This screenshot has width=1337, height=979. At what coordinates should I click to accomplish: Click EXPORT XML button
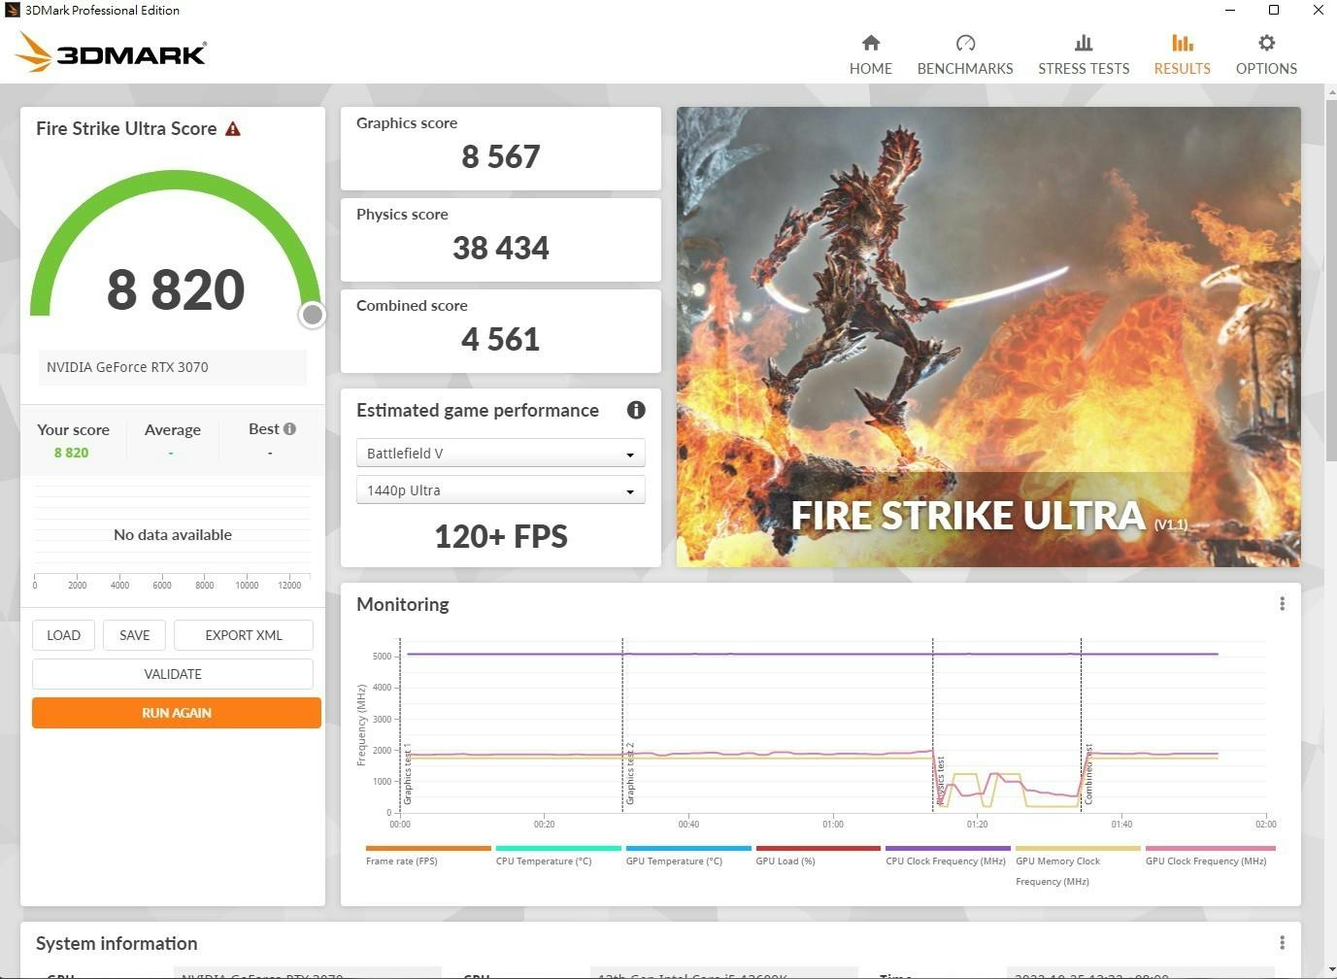244,635
